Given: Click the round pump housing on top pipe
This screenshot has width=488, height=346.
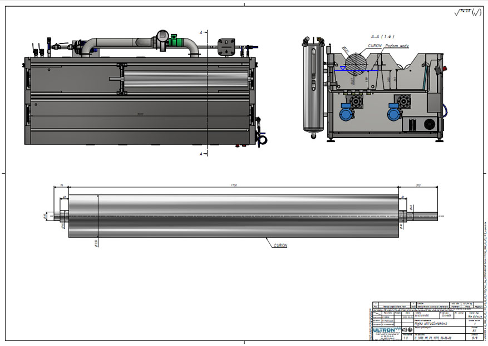Looking at the screenshot, I should (163, 36).
